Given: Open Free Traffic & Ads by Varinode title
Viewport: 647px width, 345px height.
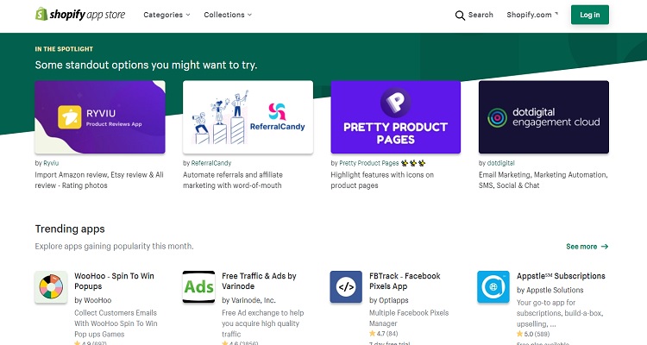Looking at the screenshot, I should pos(259,281).
